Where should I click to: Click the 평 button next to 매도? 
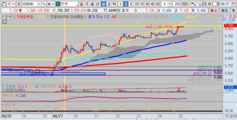tap(234, 11)
